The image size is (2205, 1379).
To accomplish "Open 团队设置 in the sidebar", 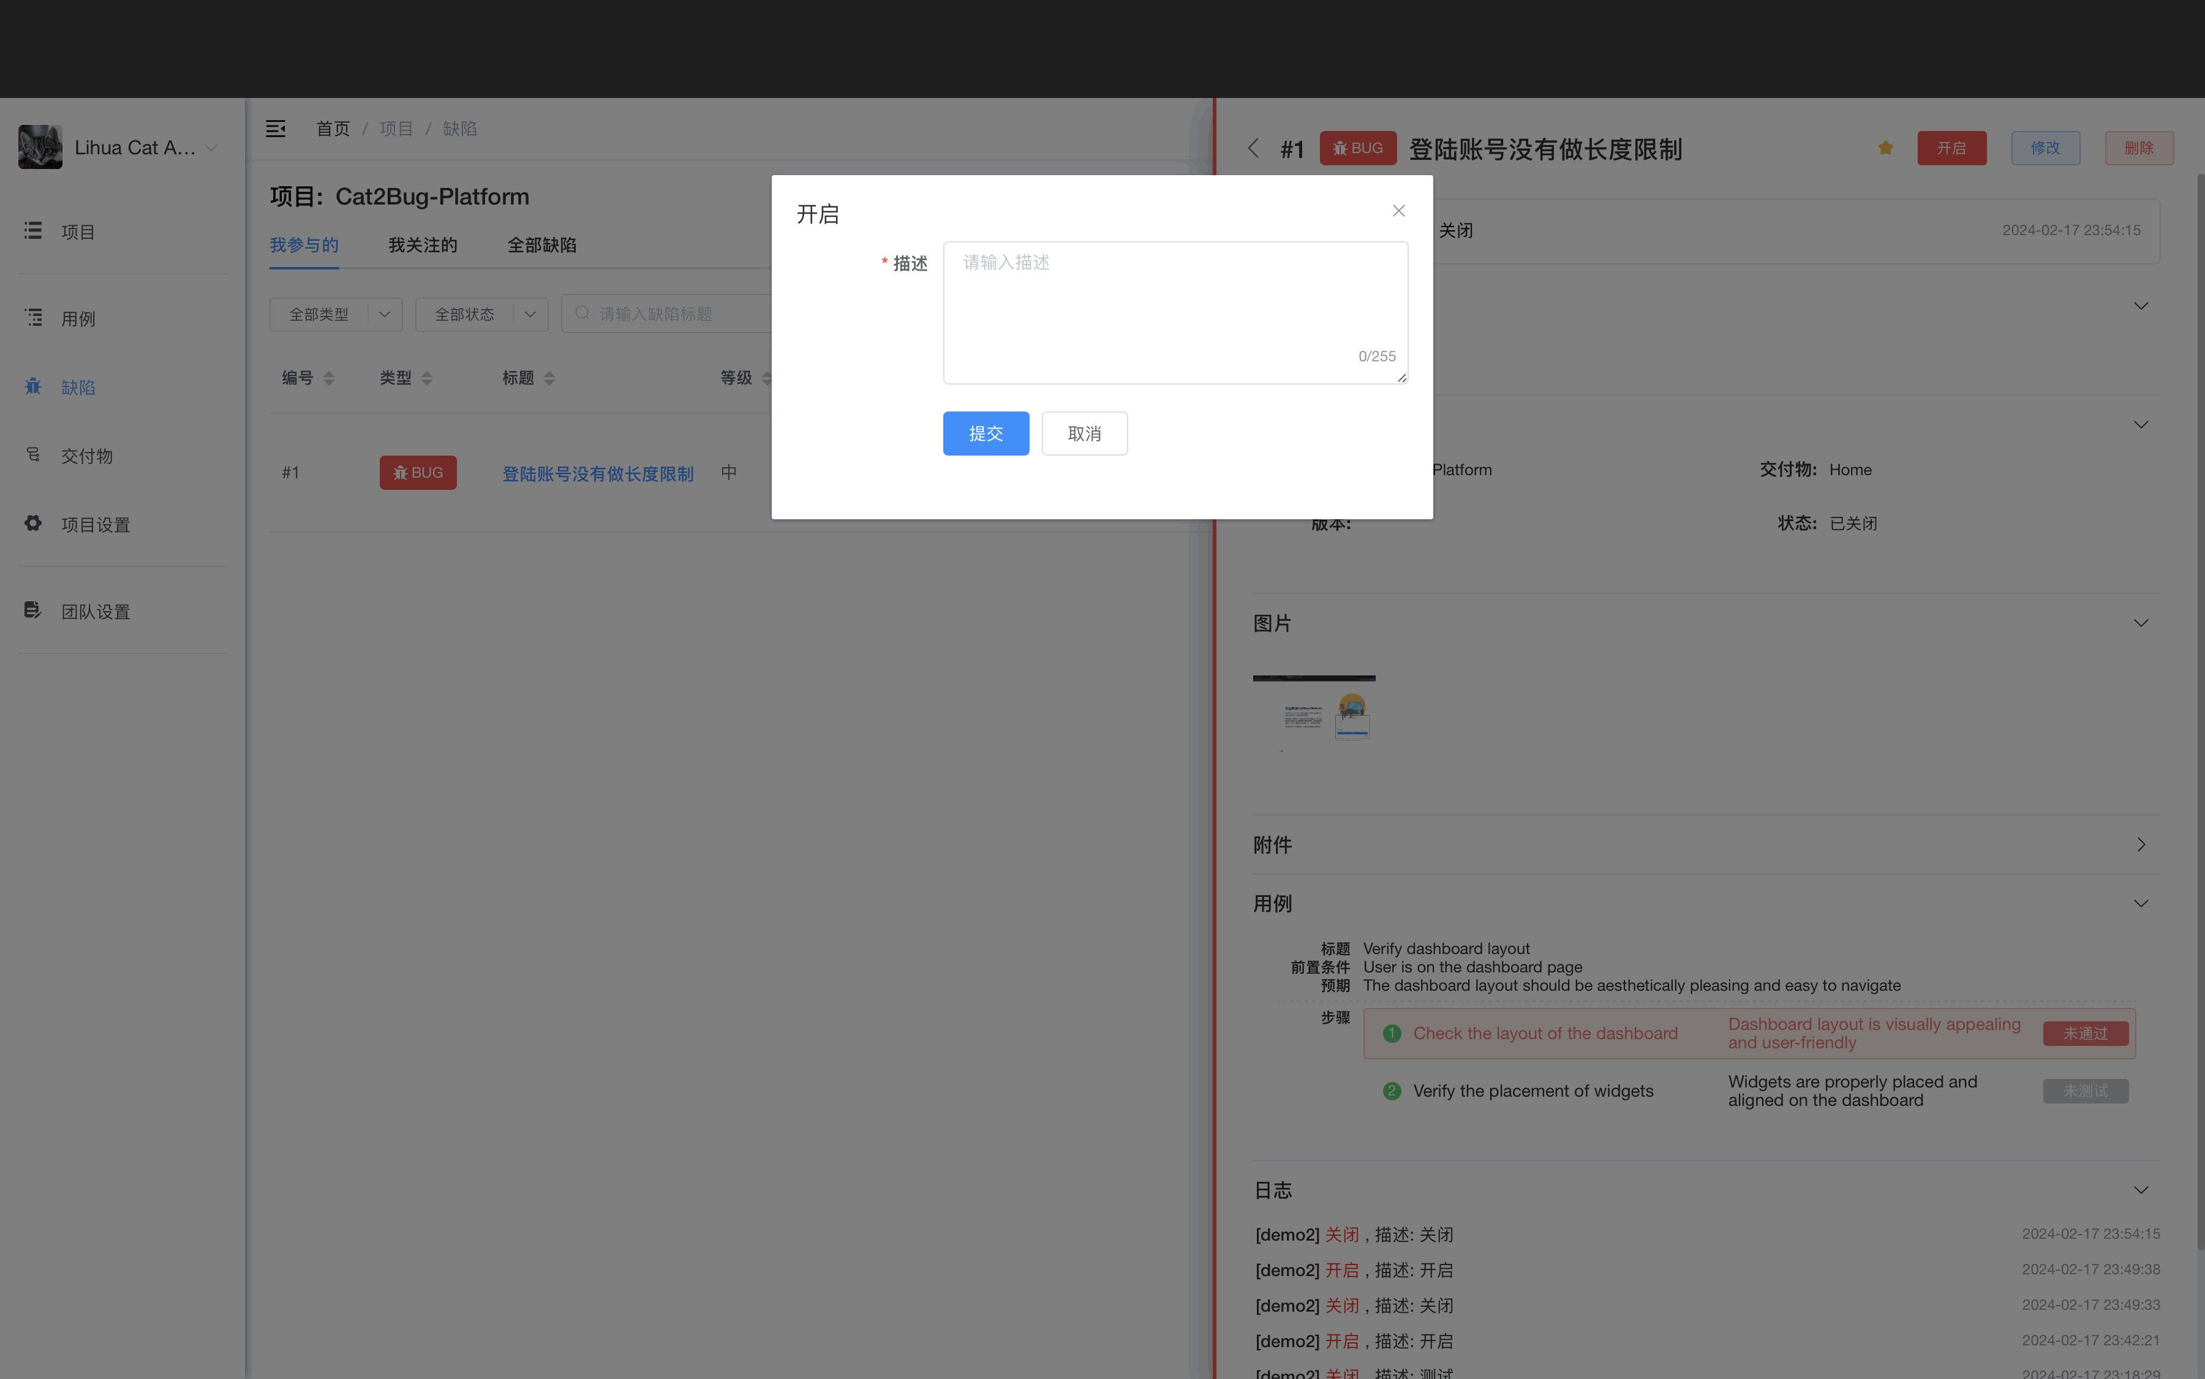I will click(123, 611).
